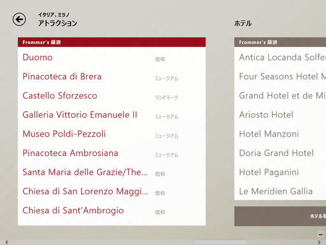The width and height of the screenshot is (326, 245).
Task: Open Chiesa di Sant'Ambrogio
Action: tap(73, 211)
